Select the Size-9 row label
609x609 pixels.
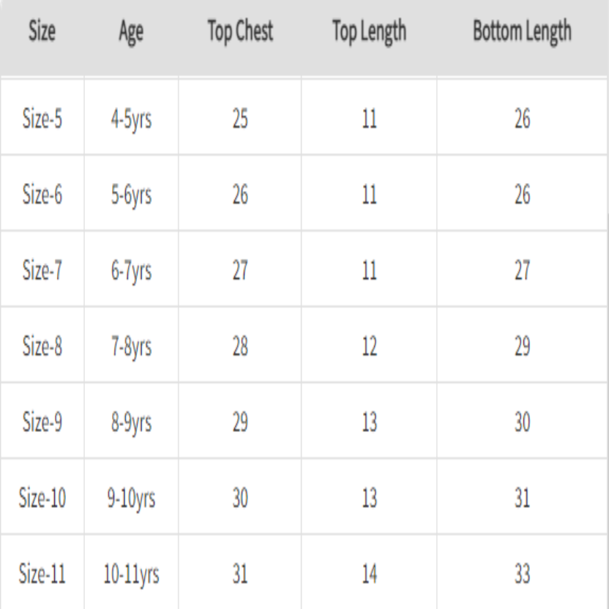42,423
